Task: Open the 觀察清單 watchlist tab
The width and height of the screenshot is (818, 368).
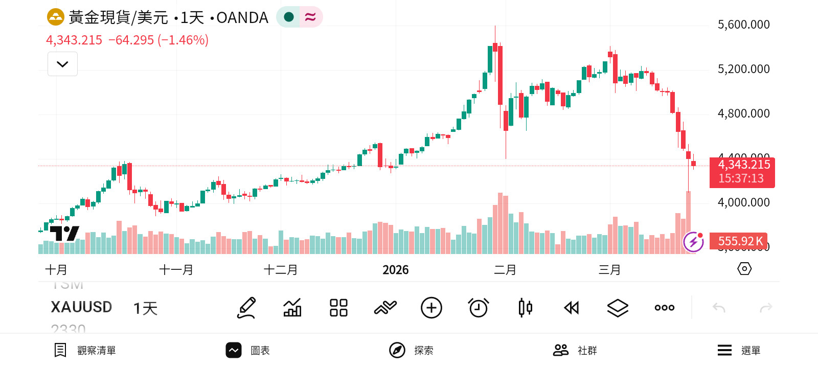Action: (x=85, y=350)
